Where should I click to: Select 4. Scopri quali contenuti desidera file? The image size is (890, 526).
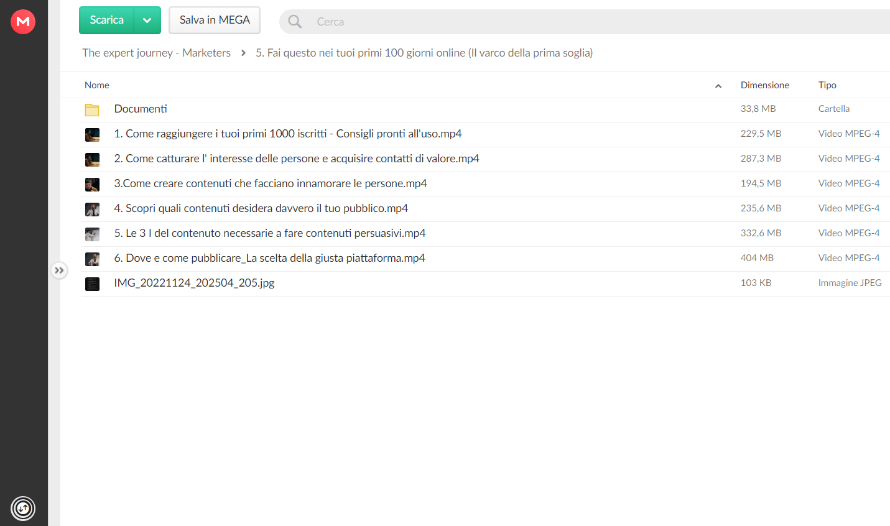(x=485, y=209)
